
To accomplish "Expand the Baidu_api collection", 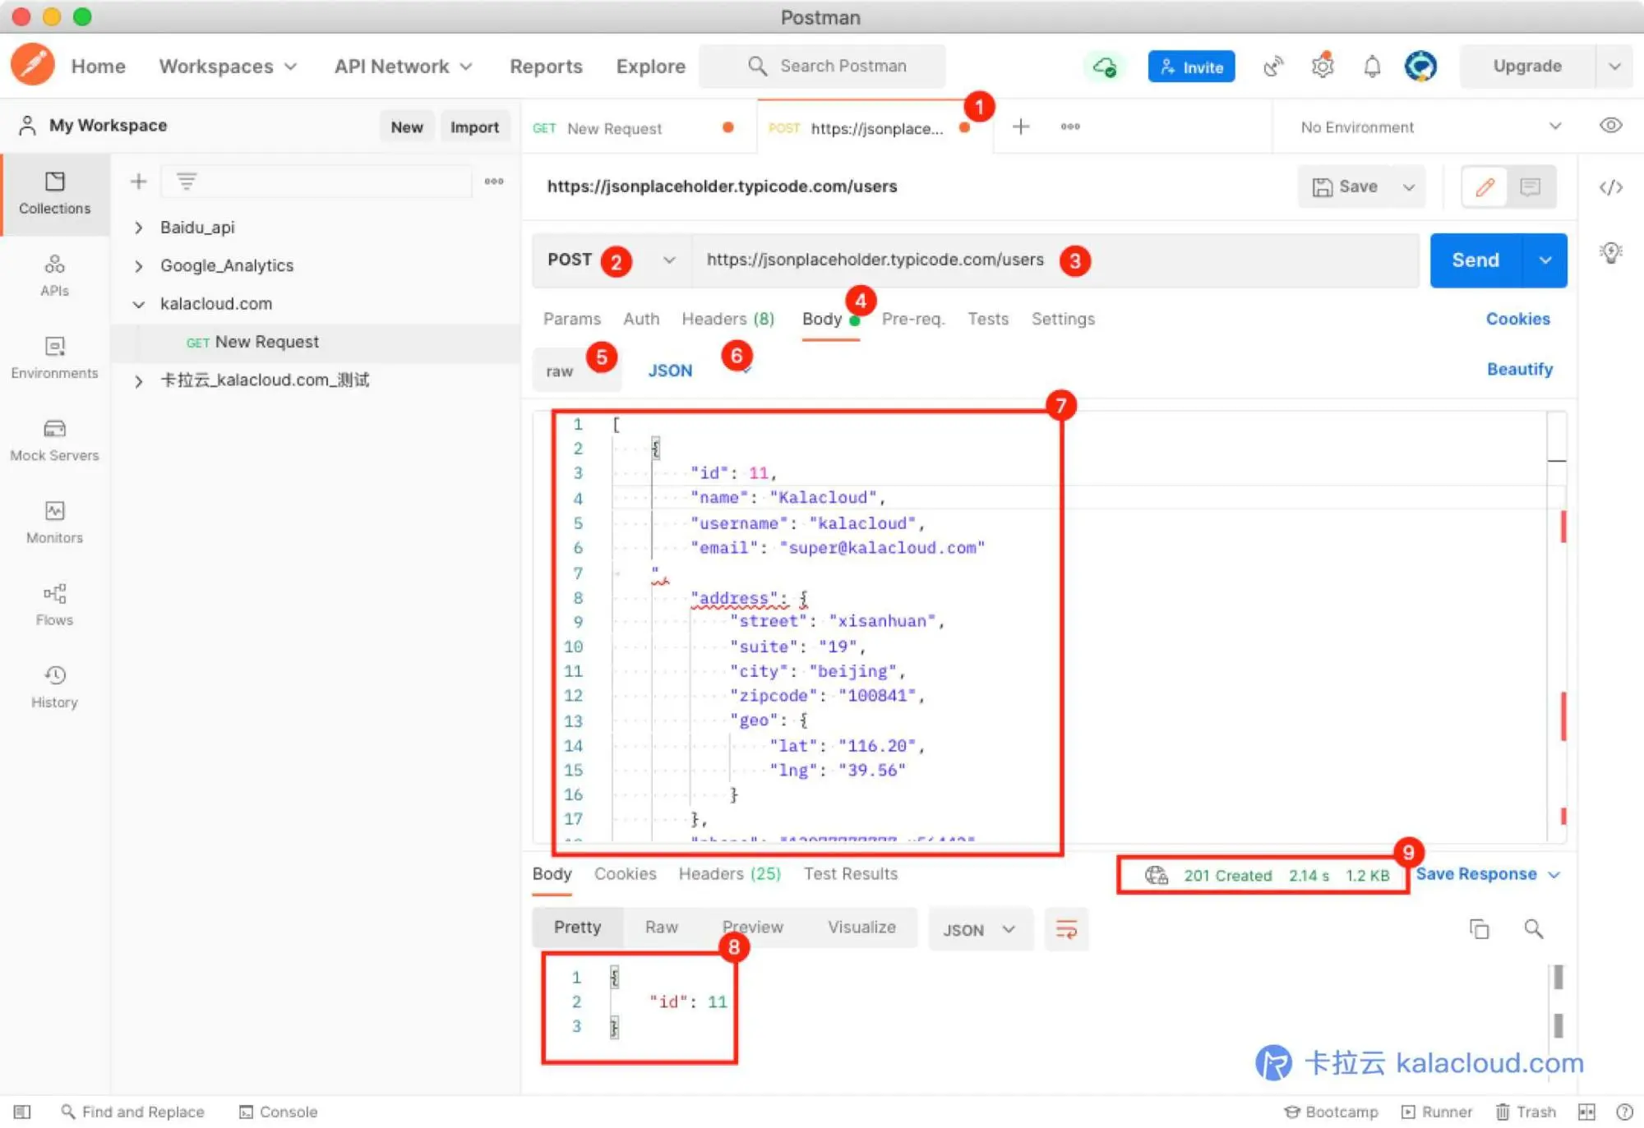I will [x=138, y=228].
